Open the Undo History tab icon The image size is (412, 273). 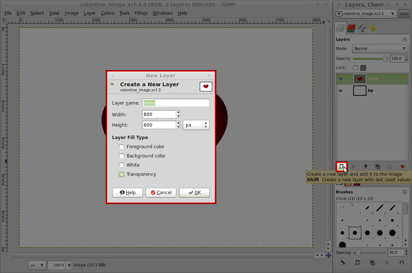coord(373,28)
